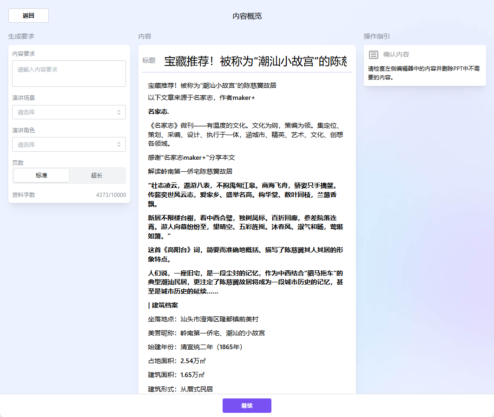Click inside the 内容要求 input box
The image size is (494, 417).
click(x=69, y=73)
